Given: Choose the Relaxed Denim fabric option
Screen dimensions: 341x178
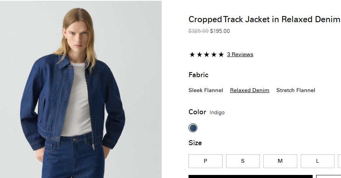Looking at the screenshot, I should point(249,90).
